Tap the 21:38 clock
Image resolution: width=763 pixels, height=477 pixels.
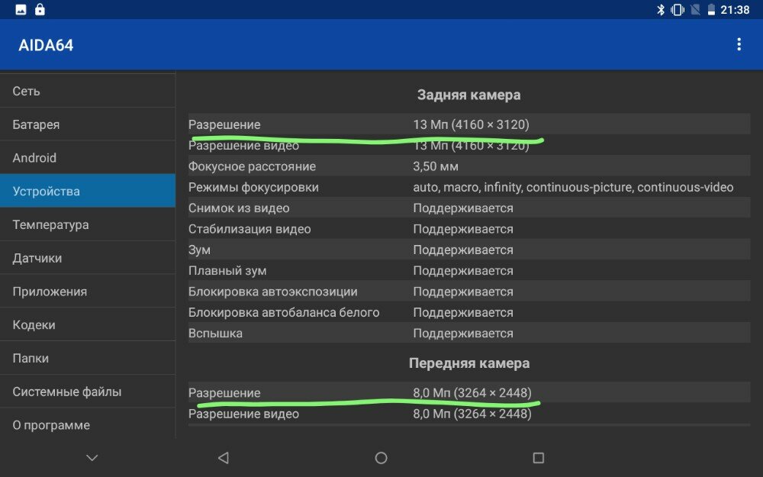pyautogui.click(x=735, y=10)
